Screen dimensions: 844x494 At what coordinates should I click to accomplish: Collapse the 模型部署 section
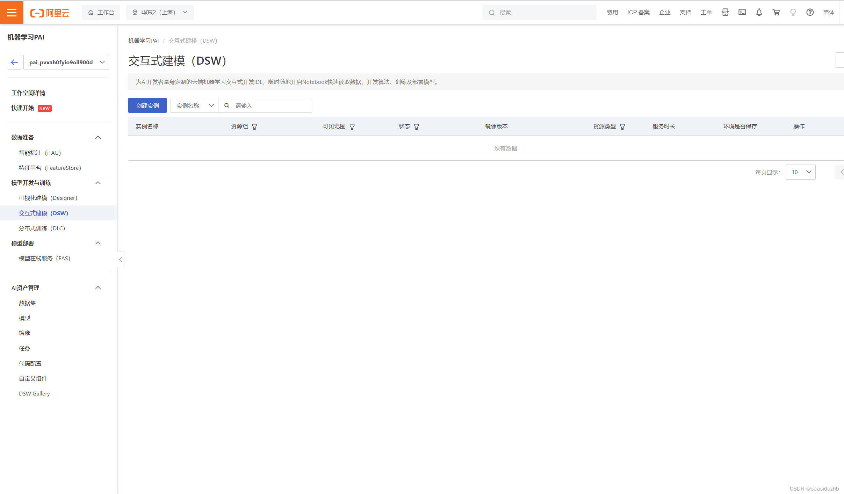(98, 243)
